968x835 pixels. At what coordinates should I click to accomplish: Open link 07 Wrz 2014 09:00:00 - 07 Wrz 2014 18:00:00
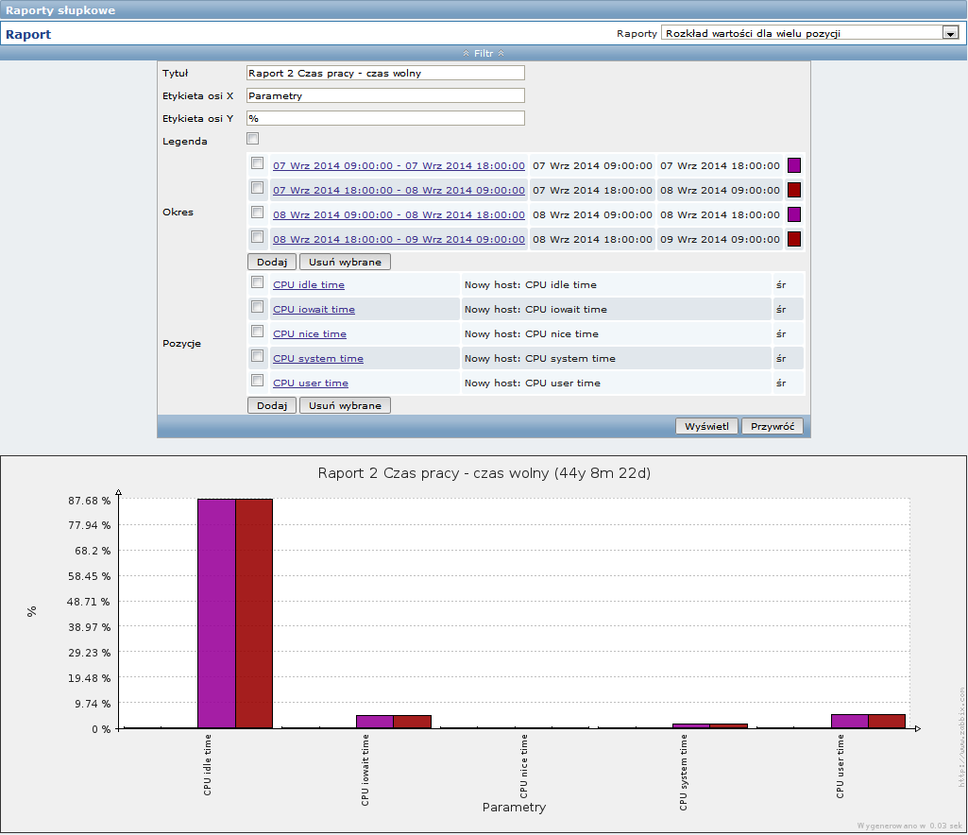399,165
